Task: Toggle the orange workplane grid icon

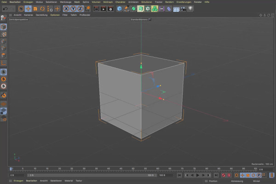Action: click(4, 104)
